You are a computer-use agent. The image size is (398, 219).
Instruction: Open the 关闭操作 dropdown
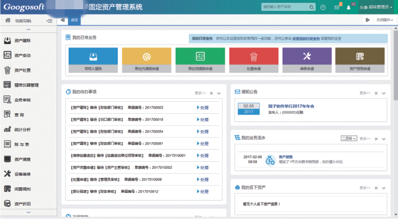coord(385,20)
